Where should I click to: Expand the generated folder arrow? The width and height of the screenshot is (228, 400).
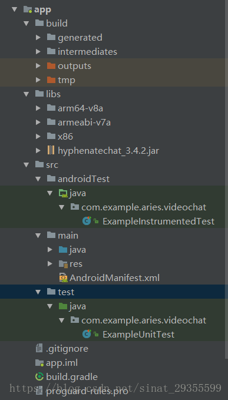pos(38,38)
